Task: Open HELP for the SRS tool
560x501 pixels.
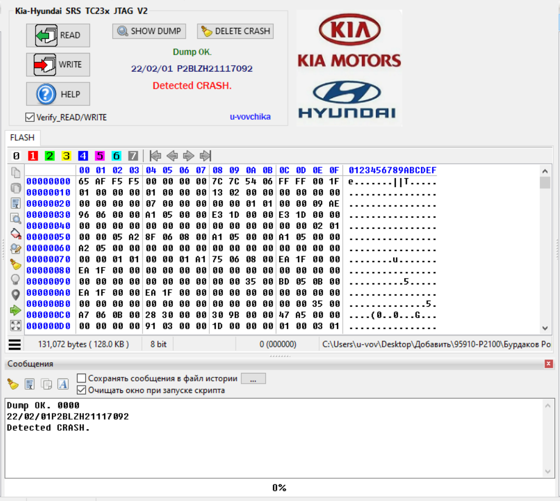Action: pyautogui.click(x=58, y=94)
